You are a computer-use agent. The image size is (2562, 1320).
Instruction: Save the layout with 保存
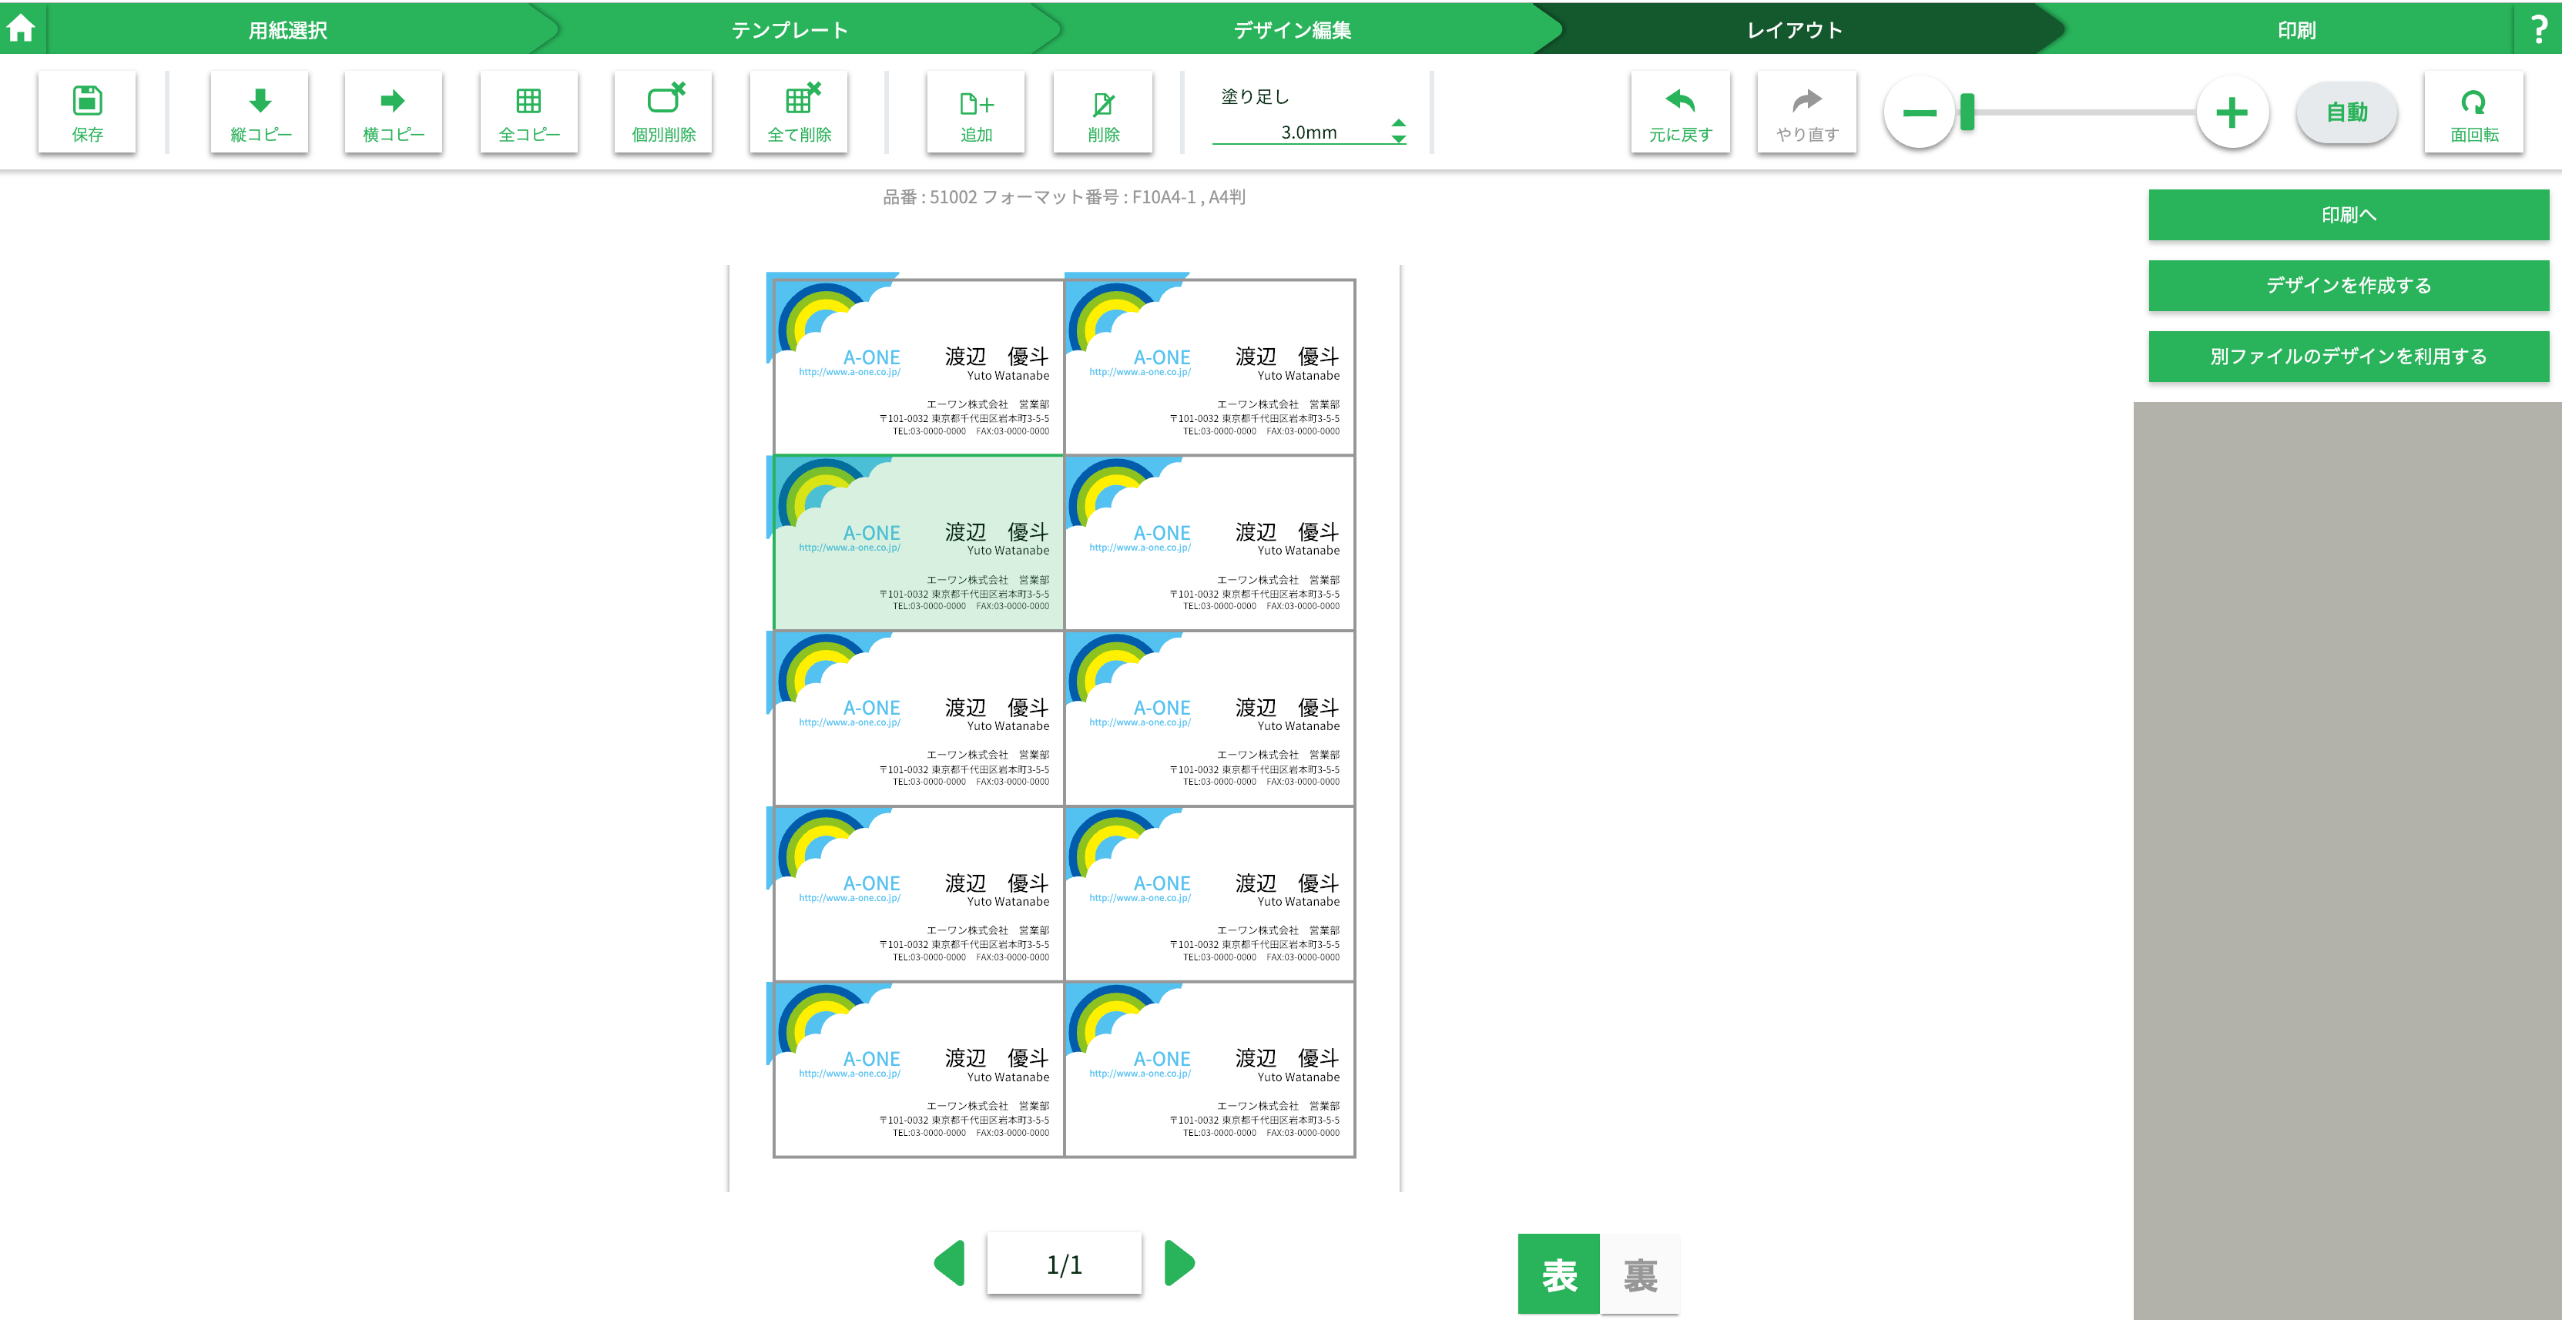[x=88, y=112]
